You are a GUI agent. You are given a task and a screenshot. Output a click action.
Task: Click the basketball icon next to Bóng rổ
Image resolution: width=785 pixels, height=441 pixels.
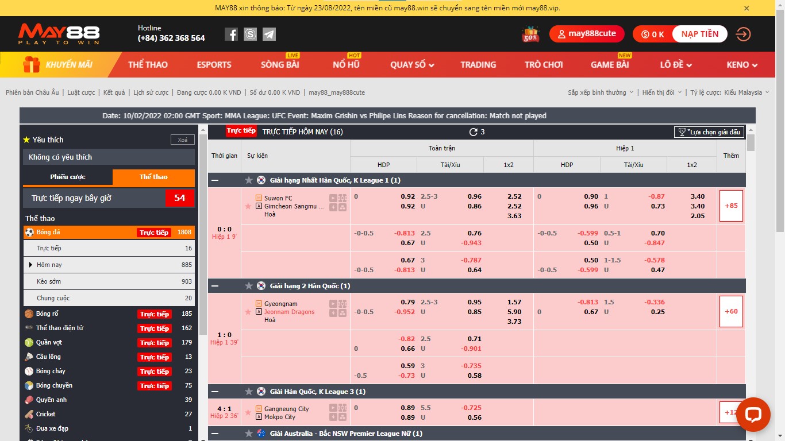(29, 314)
